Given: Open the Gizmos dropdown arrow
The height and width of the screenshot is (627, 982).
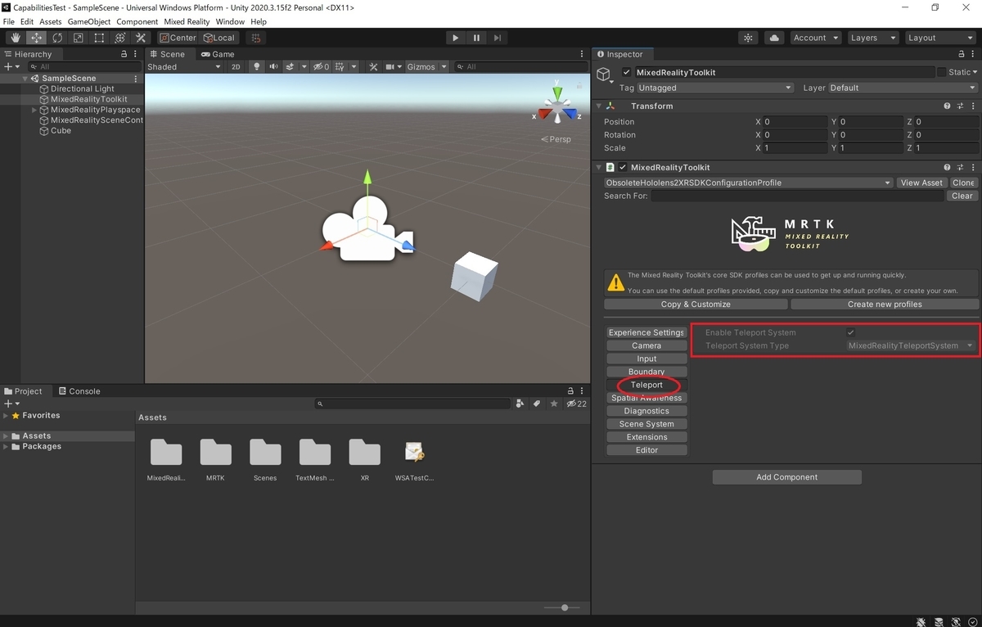Looking at the screenshot, I should tap(444, 67).
